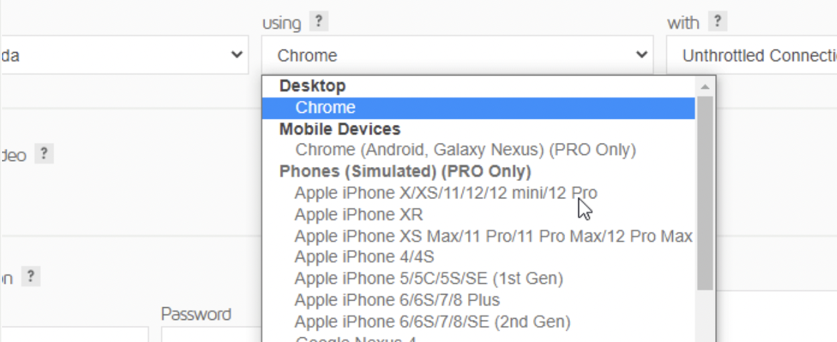Choose Apple iPhone 5/5C/5S/SE (1st Gen)
The width and height of the screenshot is (837, 342).
(x=479, y=279)
